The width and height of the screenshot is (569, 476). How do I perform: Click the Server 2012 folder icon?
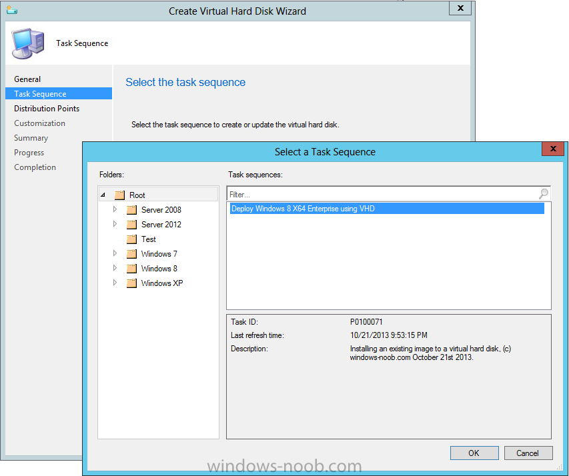tap(131, 225)
